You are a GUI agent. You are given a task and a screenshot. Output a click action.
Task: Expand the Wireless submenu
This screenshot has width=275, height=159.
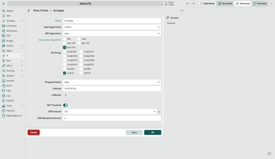coord(22,21)
